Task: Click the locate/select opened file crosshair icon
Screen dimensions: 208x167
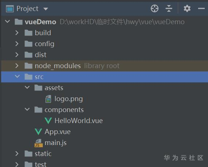Action: coord(155,8)
